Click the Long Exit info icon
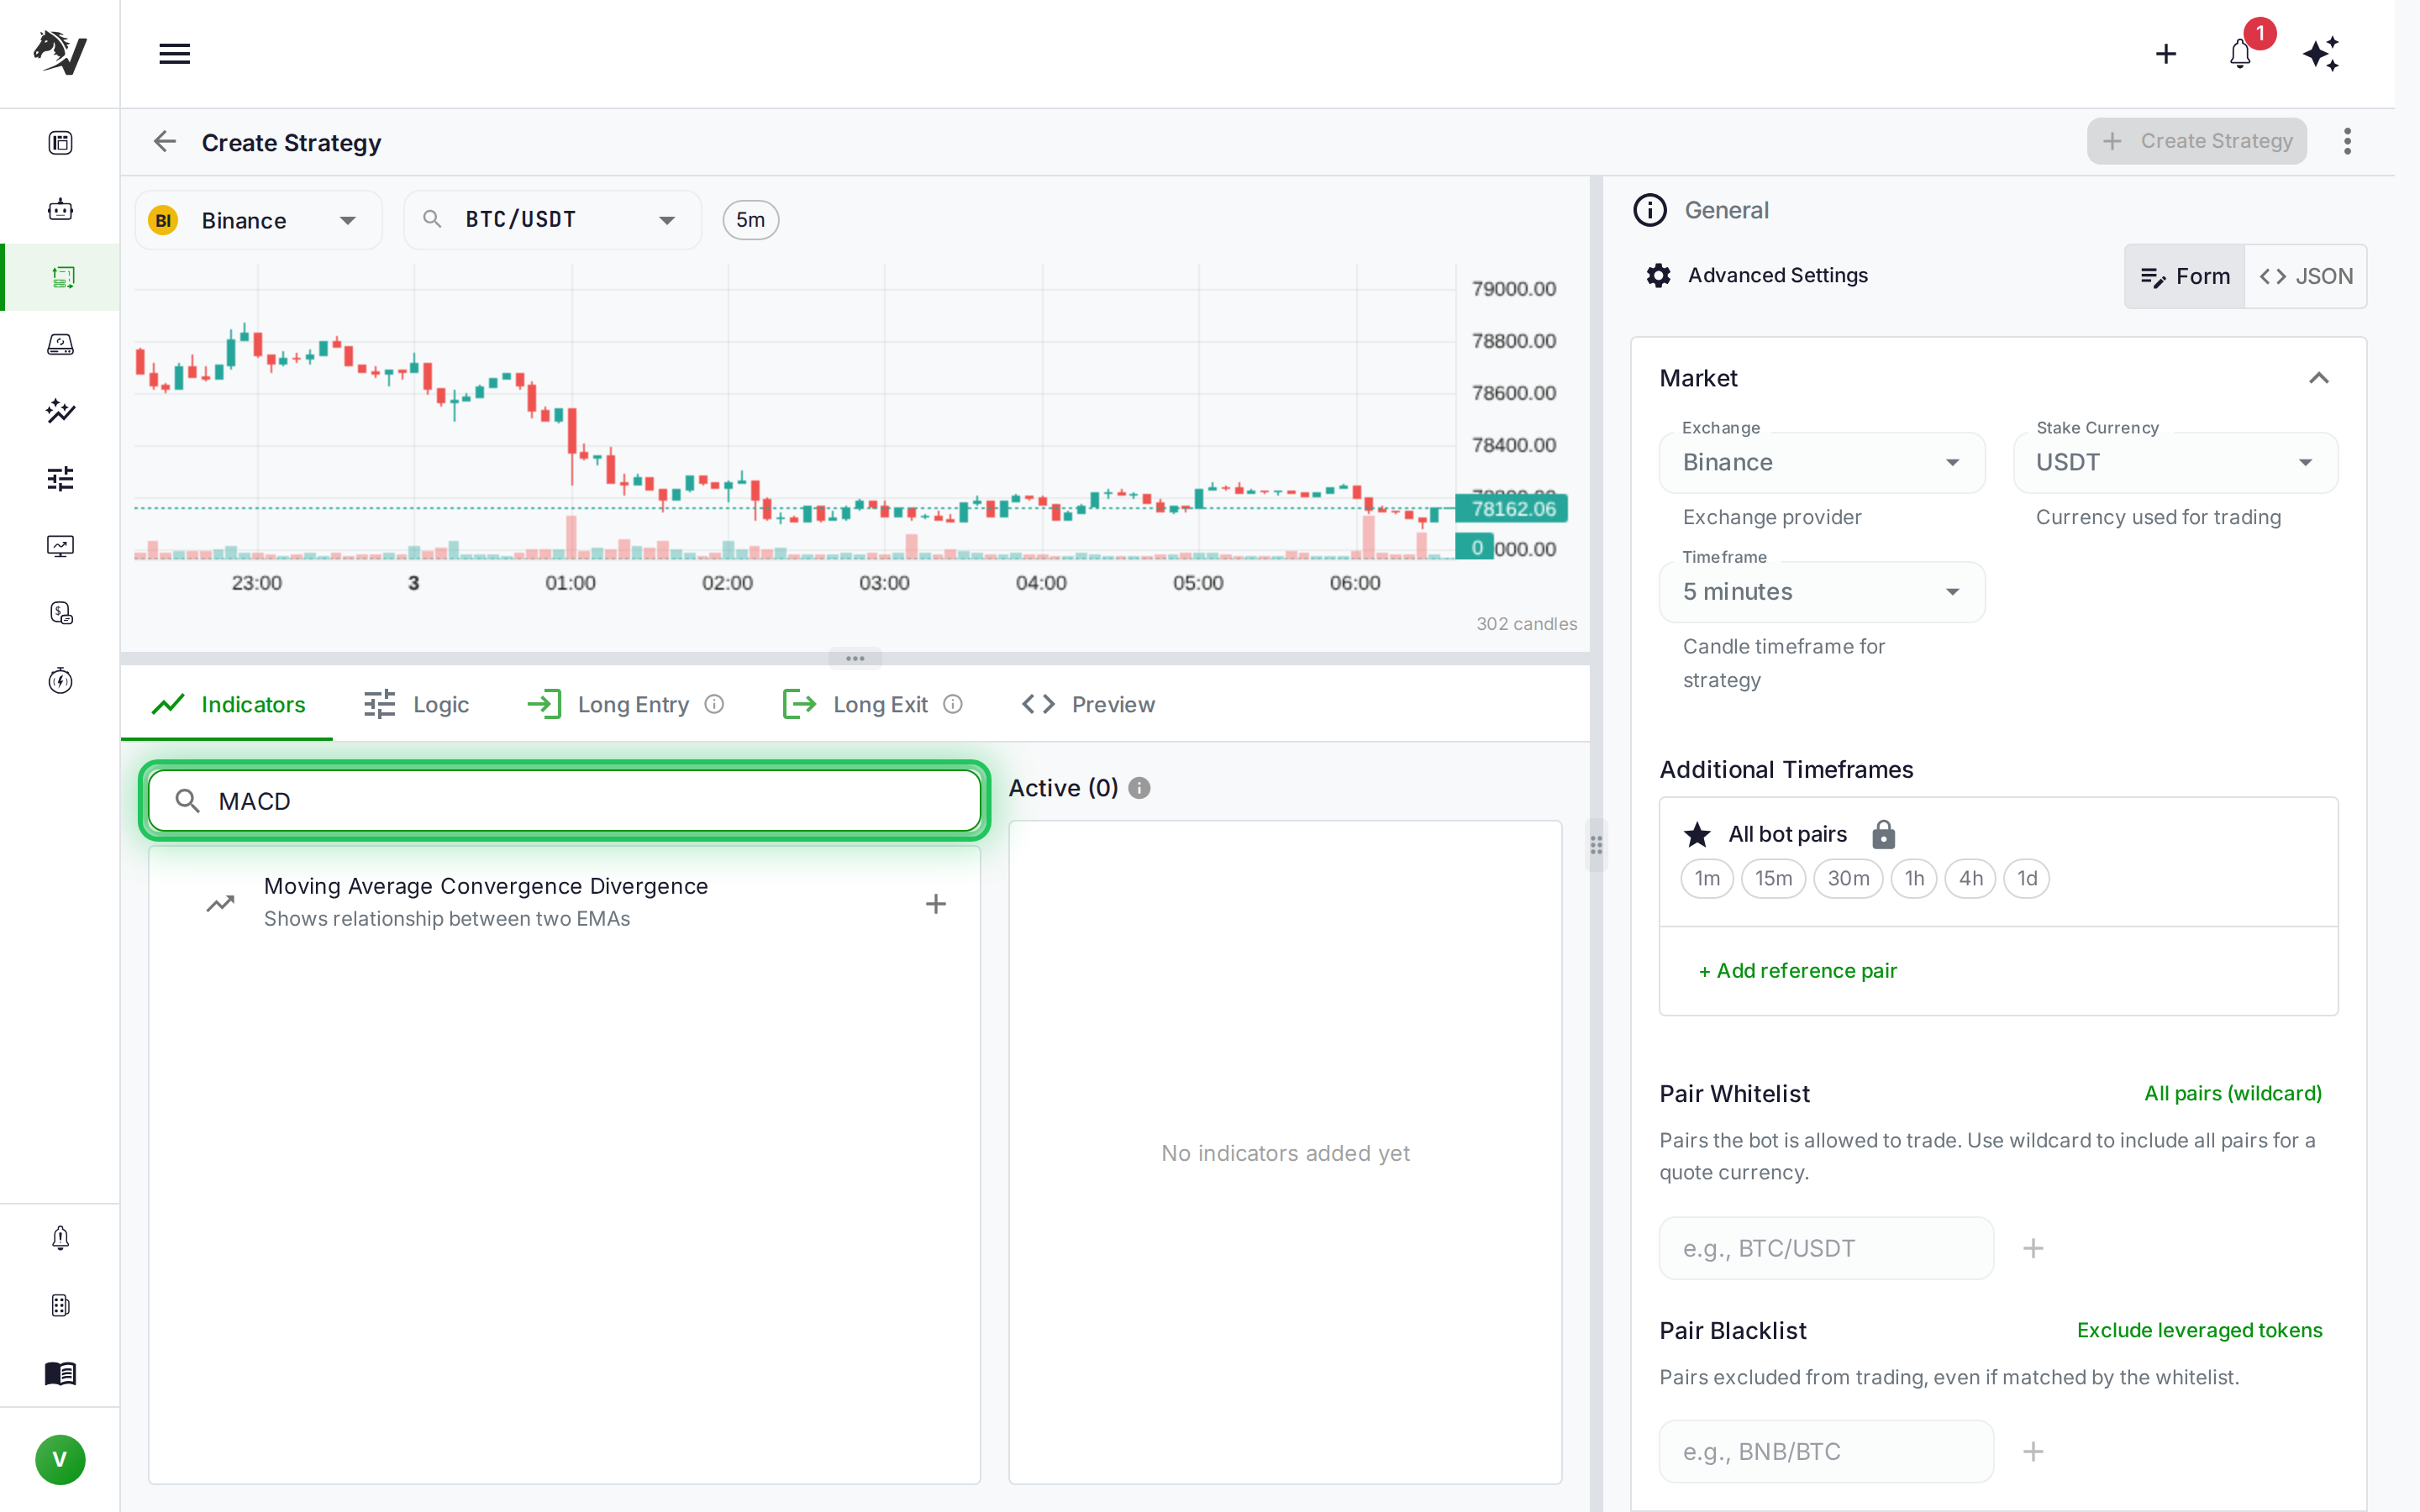Image resolution: width=2420 pixels, height=1512 pixels. pos(953,704)
